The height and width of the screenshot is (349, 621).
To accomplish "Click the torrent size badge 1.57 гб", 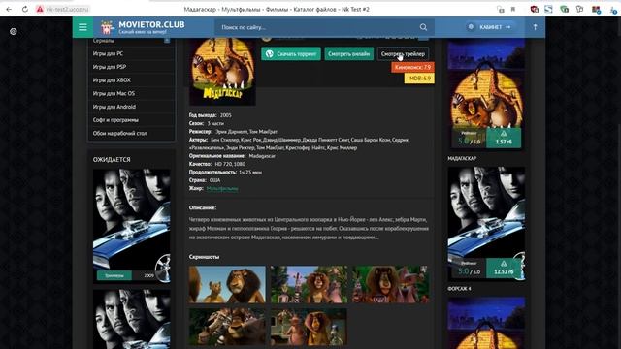I will pos(504,138).
